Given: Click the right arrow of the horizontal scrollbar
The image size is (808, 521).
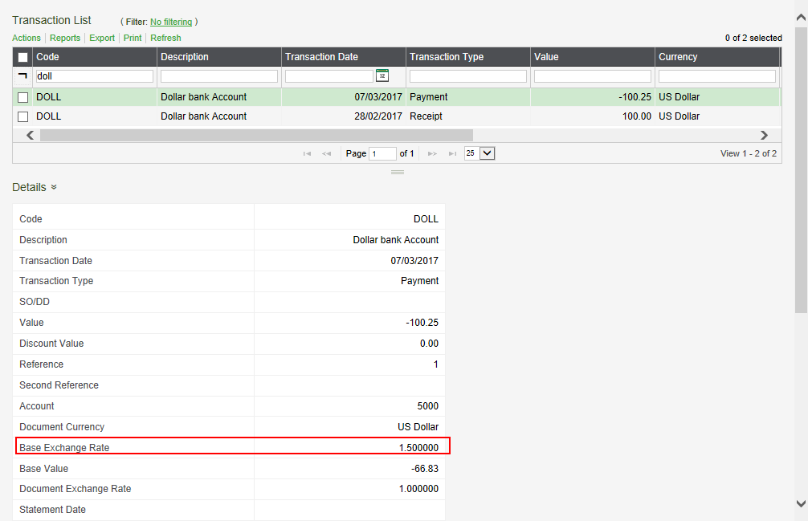Looking at the screenshot, I should [x=764, y=135].
